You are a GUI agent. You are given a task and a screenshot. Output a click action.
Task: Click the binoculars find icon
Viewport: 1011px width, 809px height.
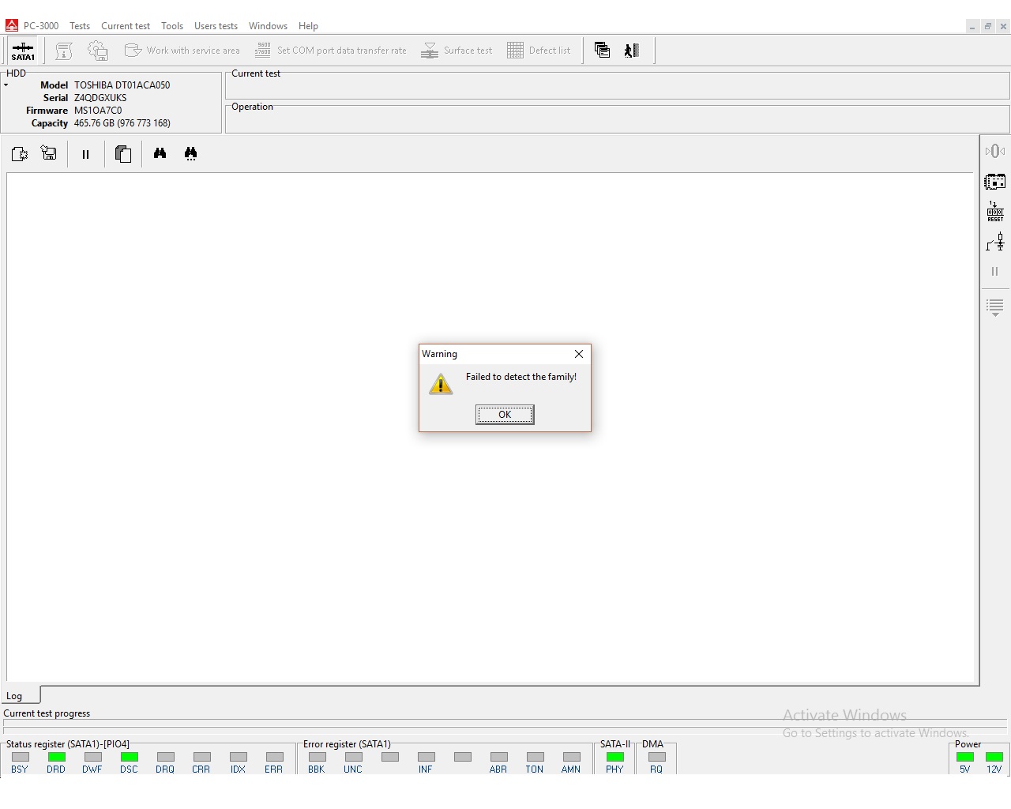[160, 153]
